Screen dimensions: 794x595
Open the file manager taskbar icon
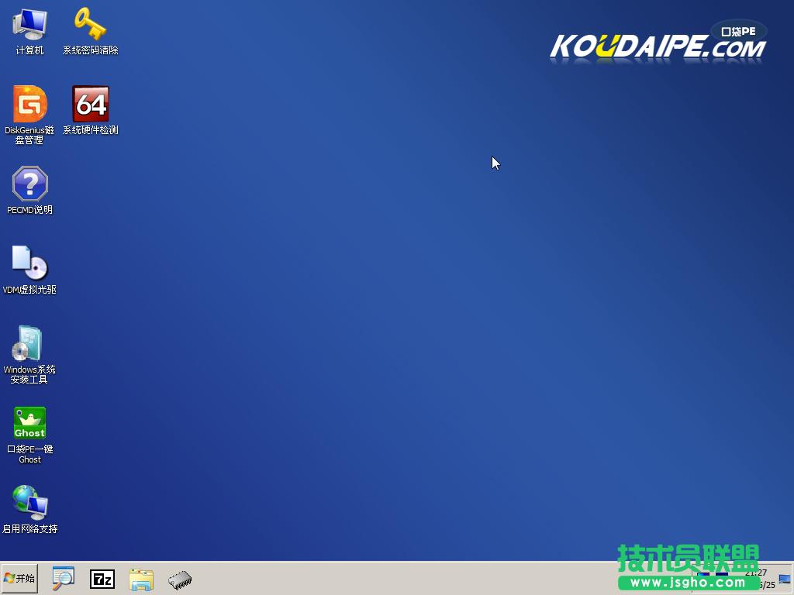[x=141, y=579]
